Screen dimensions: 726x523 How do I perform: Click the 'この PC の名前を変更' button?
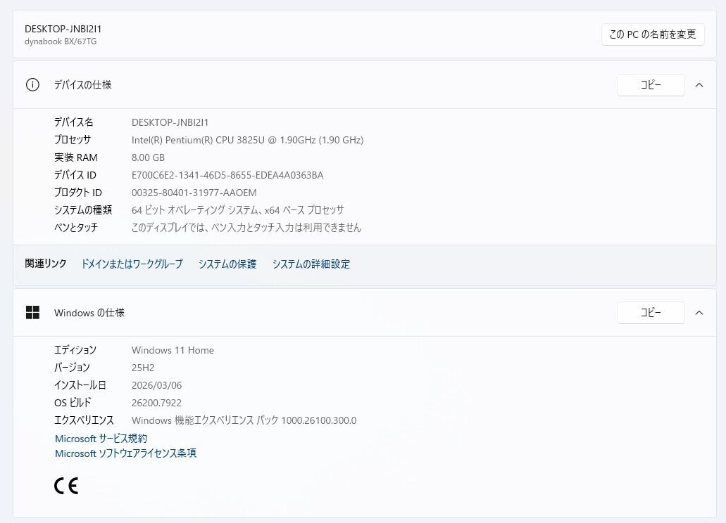653,34
